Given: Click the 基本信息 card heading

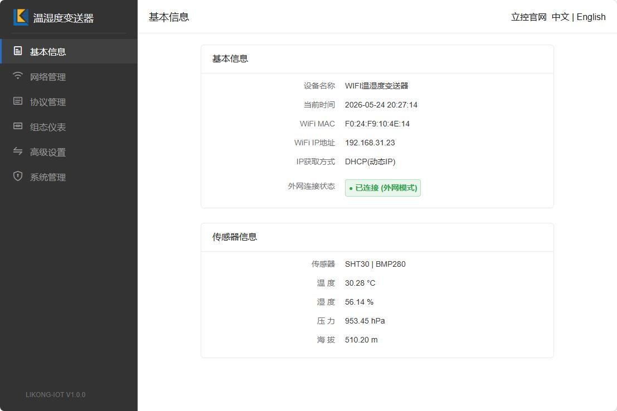Looking at the screenshot, I should [230, 58].
